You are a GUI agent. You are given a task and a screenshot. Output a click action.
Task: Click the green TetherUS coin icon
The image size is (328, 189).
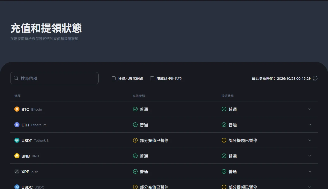[x=17, y=140]
